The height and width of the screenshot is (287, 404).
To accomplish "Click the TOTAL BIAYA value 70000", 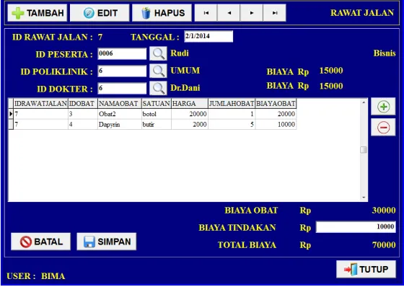I will [x=384, y=244].
